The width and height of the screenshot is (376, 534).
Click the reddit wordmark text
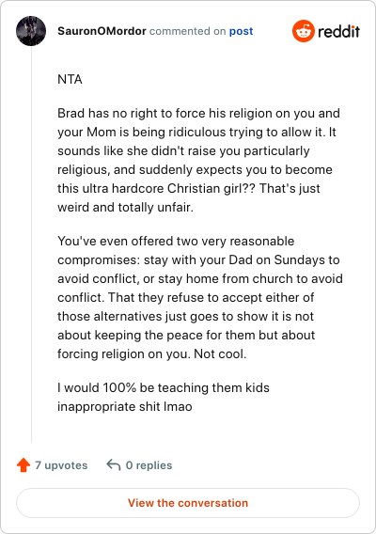(338, 31)
